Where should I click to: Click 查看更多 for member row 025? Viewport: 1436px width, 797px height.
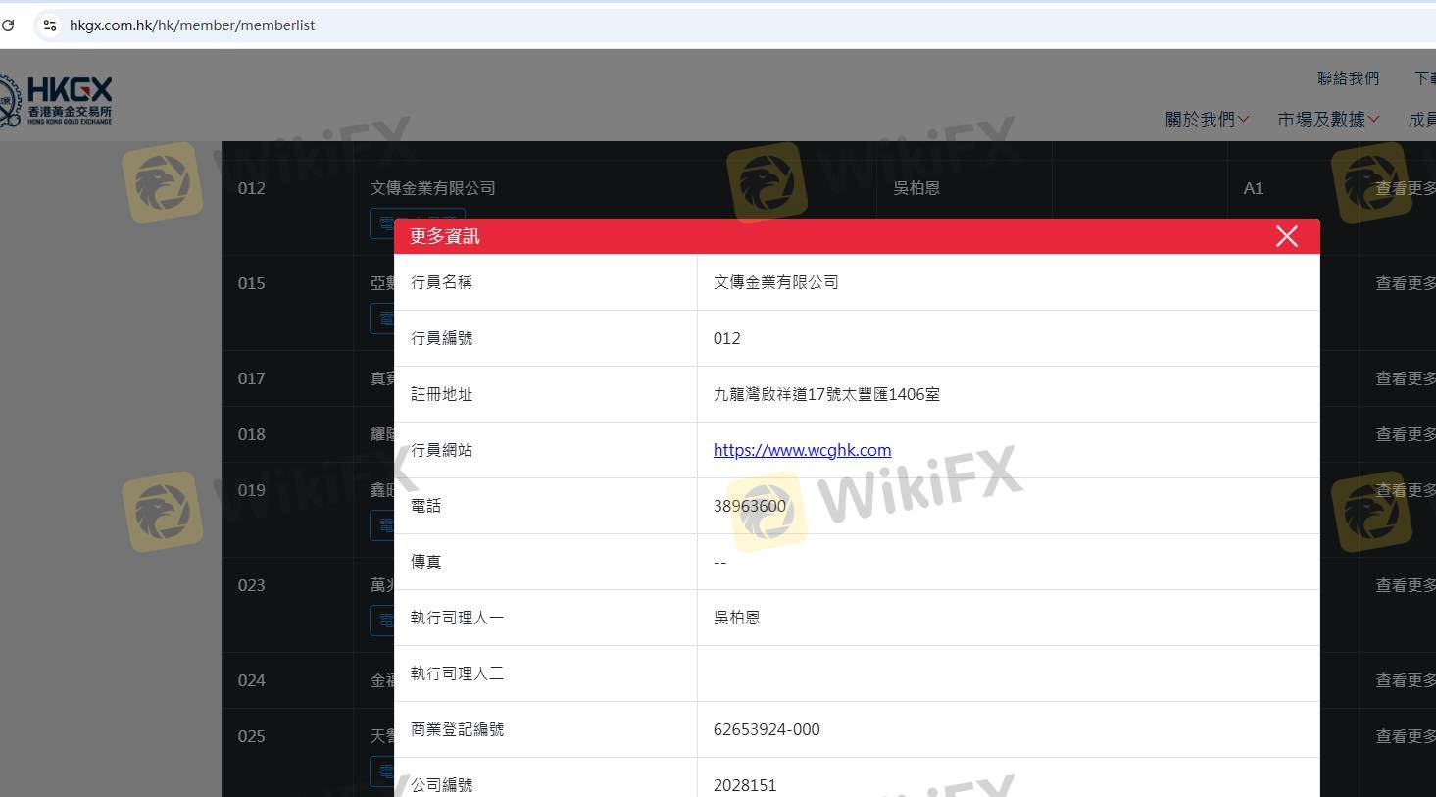pos(1406,736)
